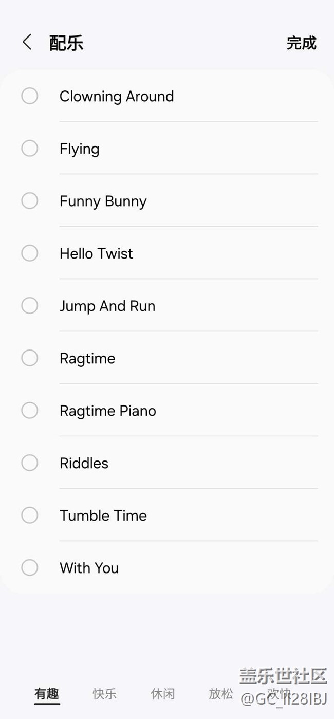
Task: Tap the Funny Bunny track title
Action: pyautogui.click(x=103, y=201)
